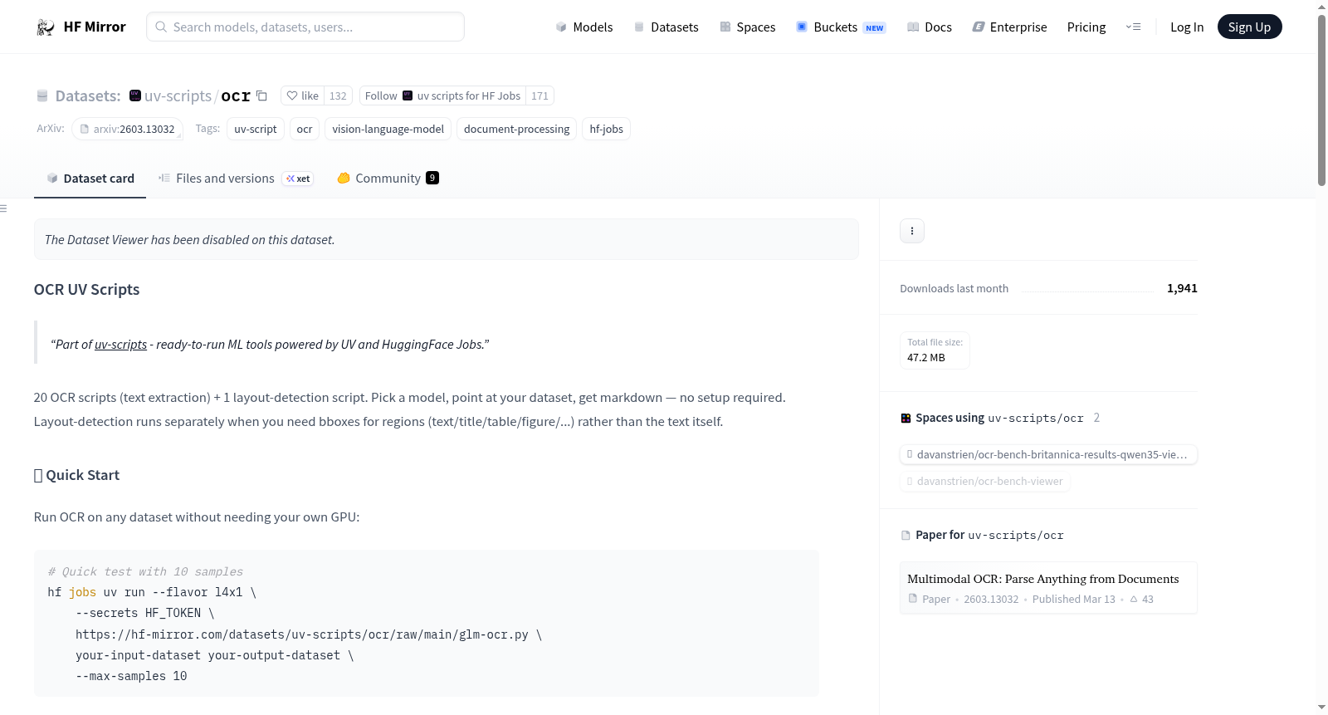
Task: Open the three-dot options menu in the sidebar
Action: (x=912, y=231)
